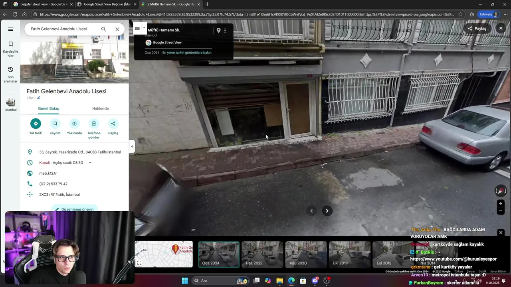
Task: Click the YouTube link in chat overlay
Action: point(453,259)
